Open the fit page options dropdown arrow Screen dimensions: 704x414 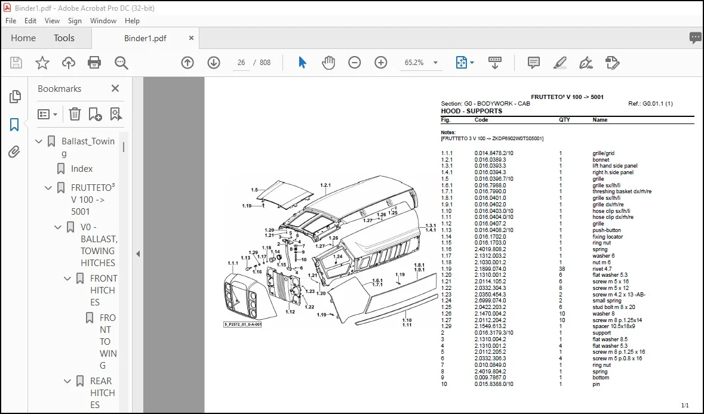point(472,63)
